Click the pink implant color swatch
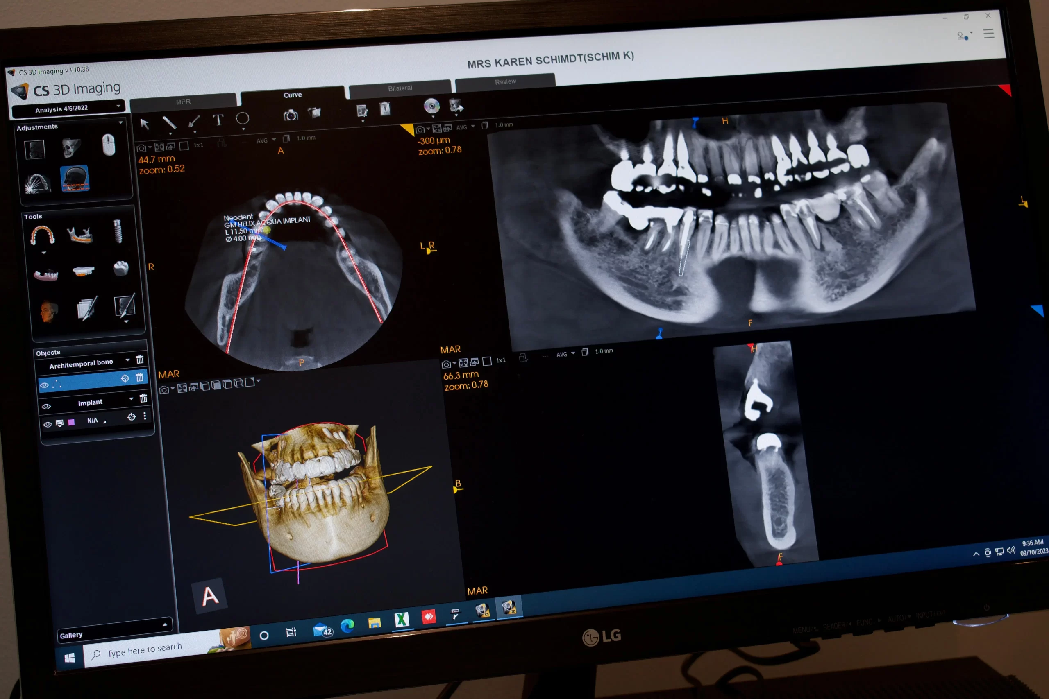Viewport: 1049px width, 699px height. point(71,422)
